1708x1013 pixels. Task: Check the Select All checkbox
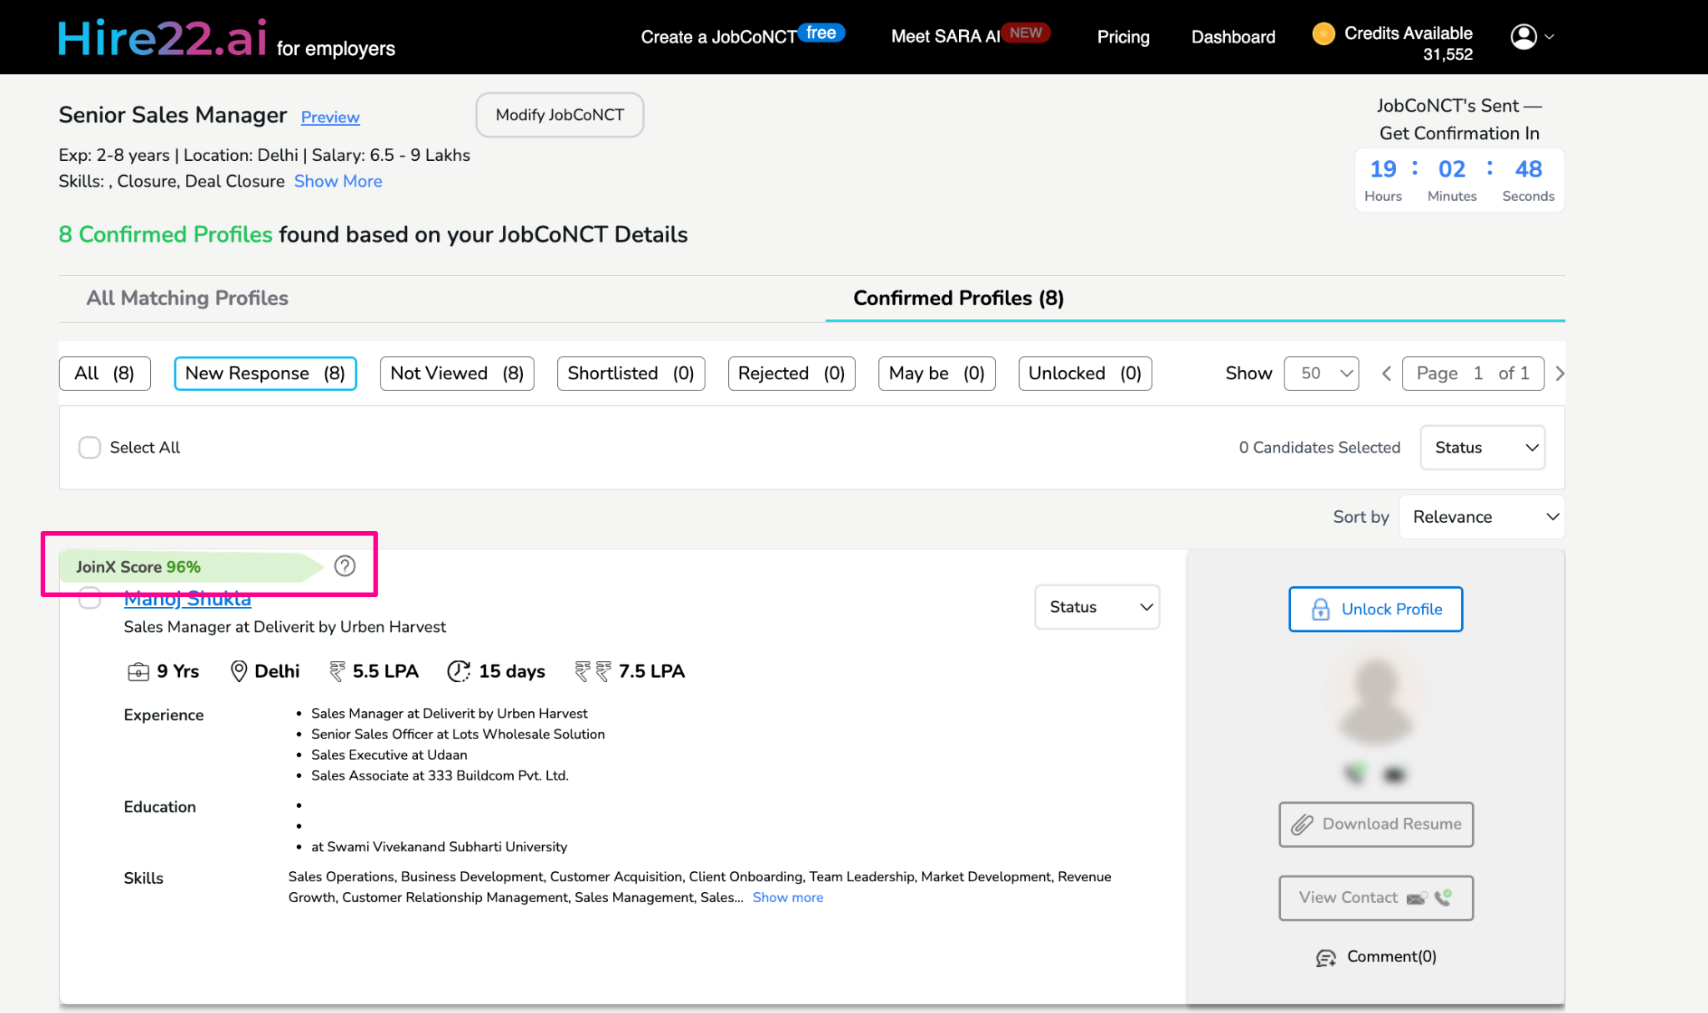tap(89, 448)
